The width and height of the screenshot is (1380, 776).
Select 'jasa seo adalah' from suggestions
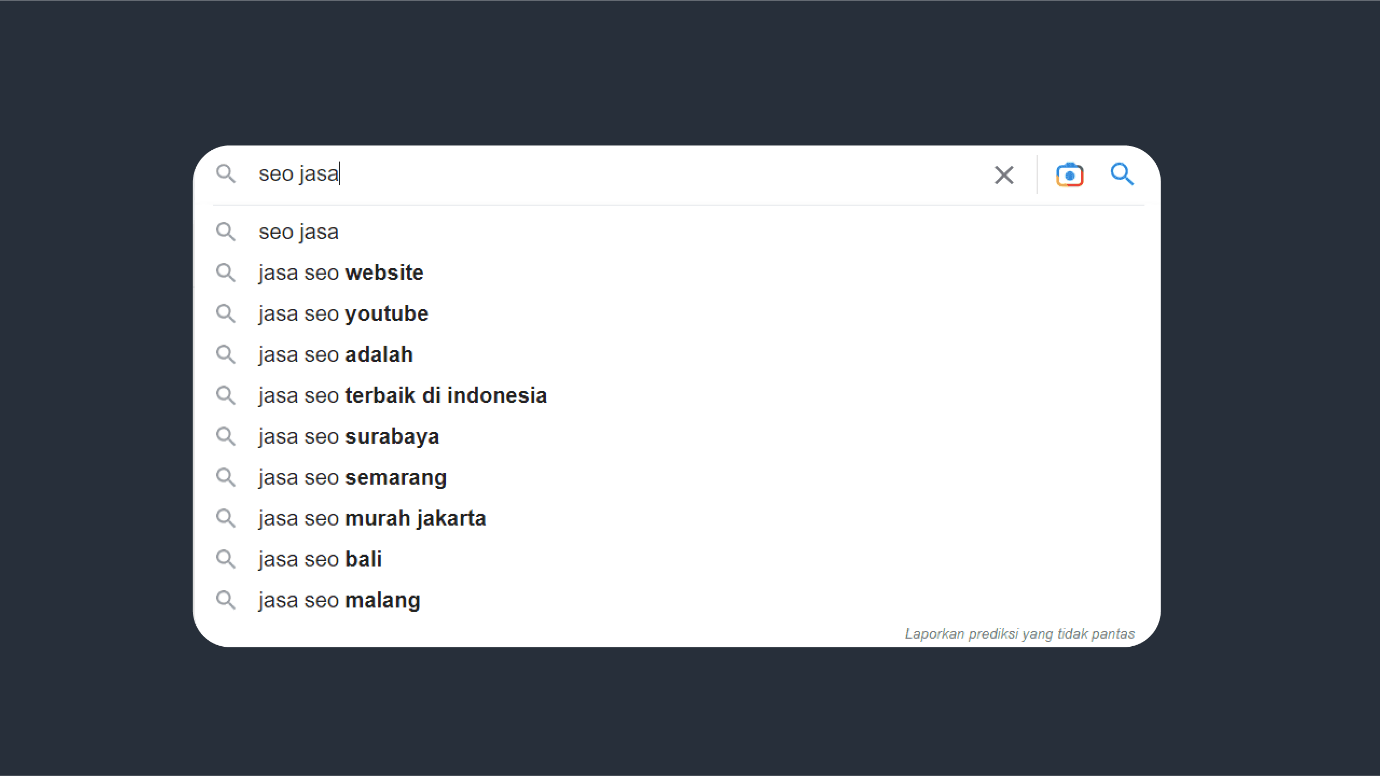pos(335,355)
